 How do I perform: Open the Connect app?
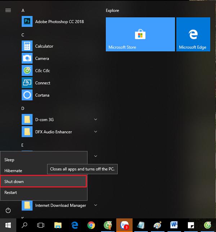click(x=42, y=83)
